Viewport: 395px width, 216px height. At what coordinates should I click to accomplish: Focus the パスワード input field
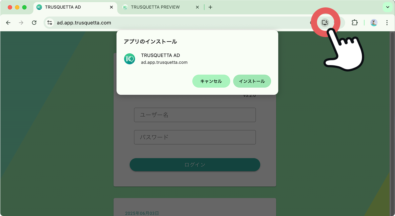click(x=195, y=137)
